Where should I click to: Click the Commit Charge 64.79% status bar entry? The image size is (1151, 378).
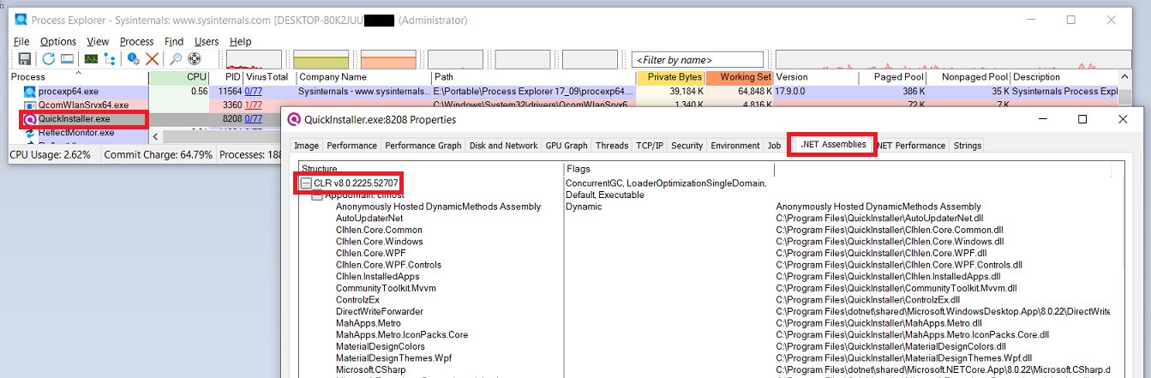tap(158, 155)
